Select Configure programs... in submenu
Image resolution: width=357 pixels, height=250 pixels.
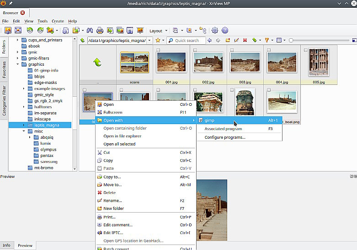(x=224, y=137)
